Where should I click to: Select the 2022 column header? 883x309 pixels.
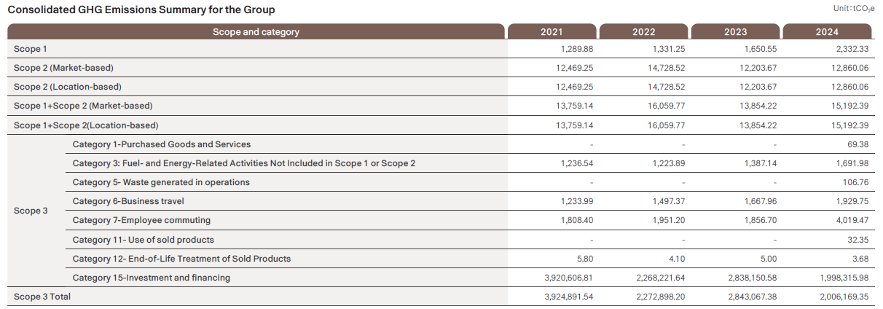(x=644, y=32)
